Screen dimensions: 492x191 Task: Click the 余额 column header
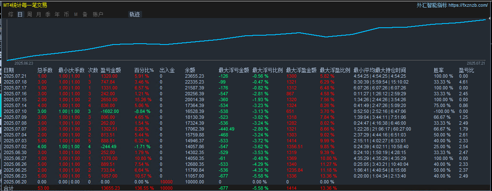(190, 71)
